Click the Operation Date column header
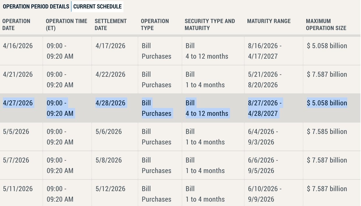 (x=17, y=25)
